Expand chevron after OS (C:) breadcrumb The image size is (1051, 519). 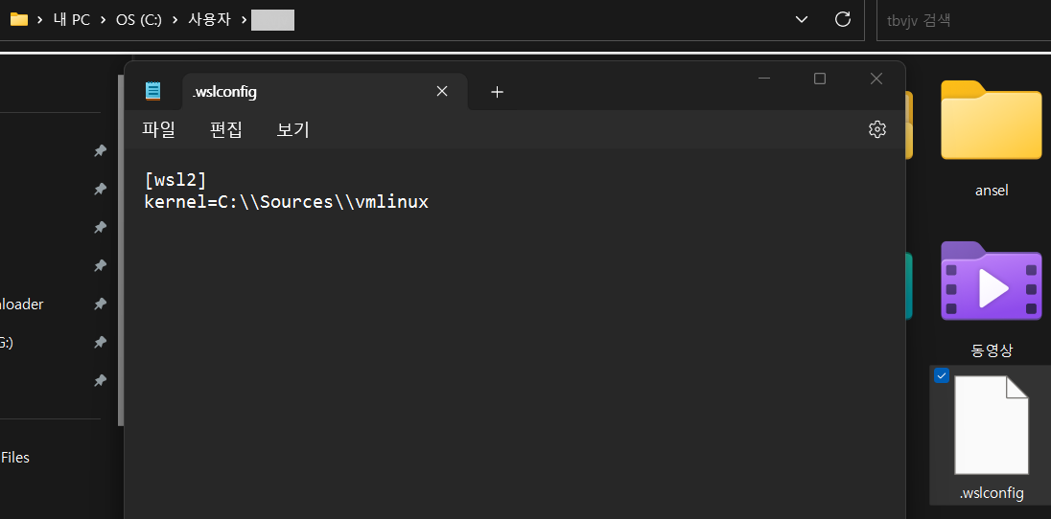pyautogui.click(x=175, y=19)
